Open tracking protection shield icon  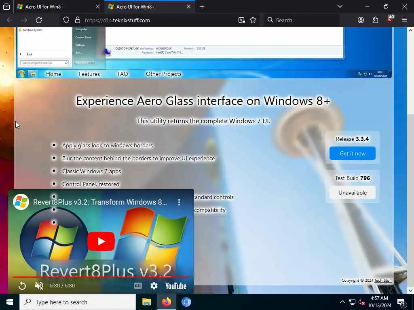pos(66,20)
